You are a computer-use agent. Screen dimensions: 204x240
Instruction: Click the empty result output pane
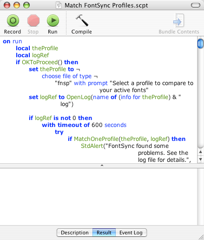tap(99, 197)
